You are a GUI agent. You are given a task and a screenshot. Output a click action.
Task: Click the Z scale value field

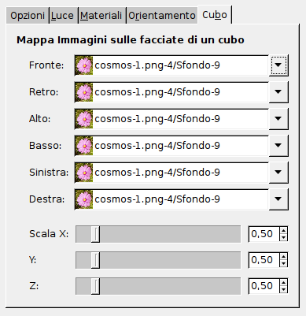coord(264,286)
